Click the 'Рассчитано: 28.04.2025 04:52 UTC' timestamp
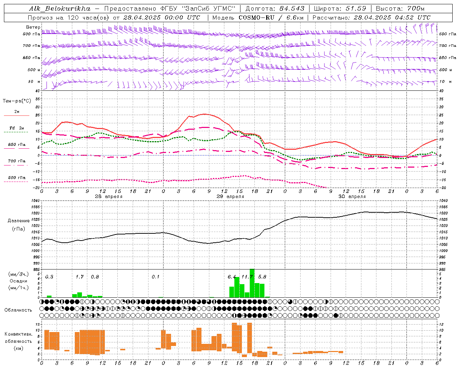Screen dimensions: 458x366 point(371,18)
